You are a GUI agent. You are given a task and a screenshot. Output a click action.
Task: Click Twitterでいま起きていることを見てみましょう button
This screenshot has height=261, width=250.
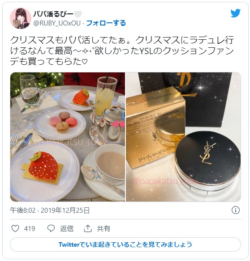(x=125, y=244)
